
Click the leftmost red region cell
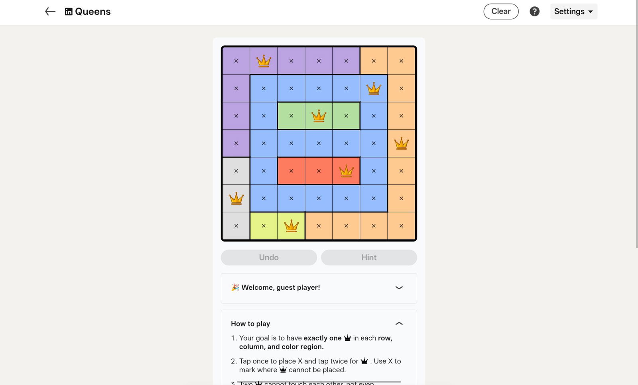coord(291,171)
